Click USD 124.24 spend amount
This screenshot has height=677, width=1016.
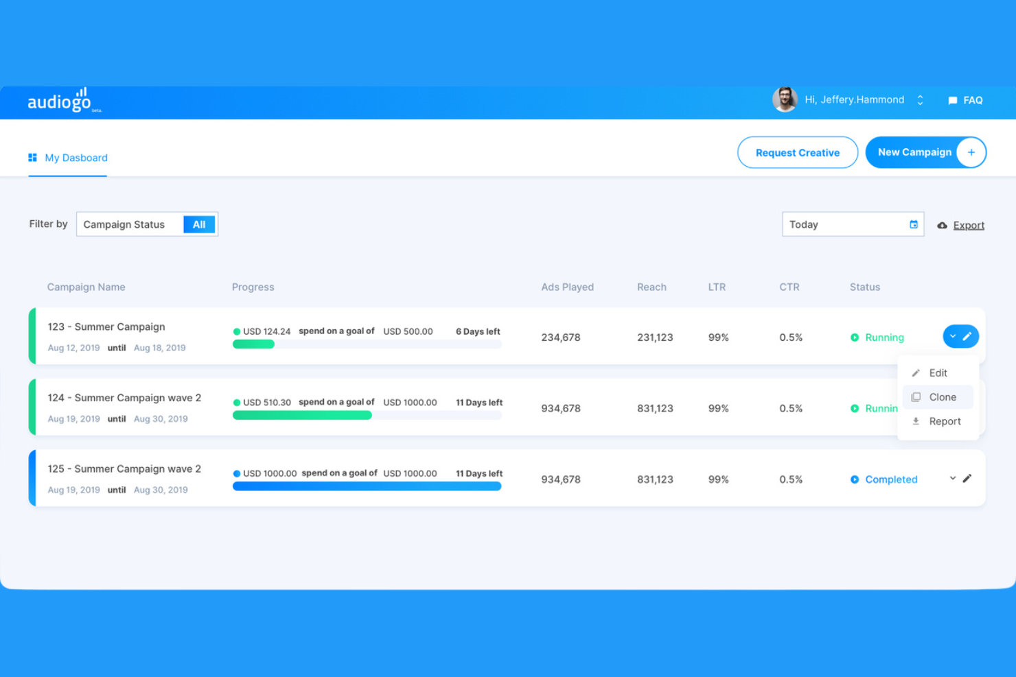tap(267, 331)
